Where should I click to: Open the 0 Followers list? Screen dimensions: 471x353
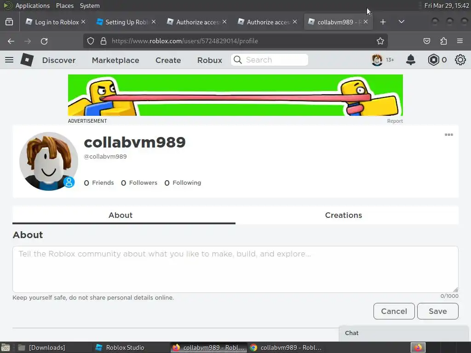point(139,182)
